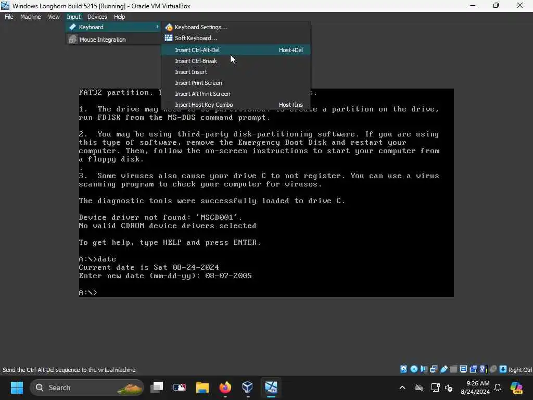Click the Soft Keyboard keyboard icon
The image size is (533, 400).
pos(169,37)
